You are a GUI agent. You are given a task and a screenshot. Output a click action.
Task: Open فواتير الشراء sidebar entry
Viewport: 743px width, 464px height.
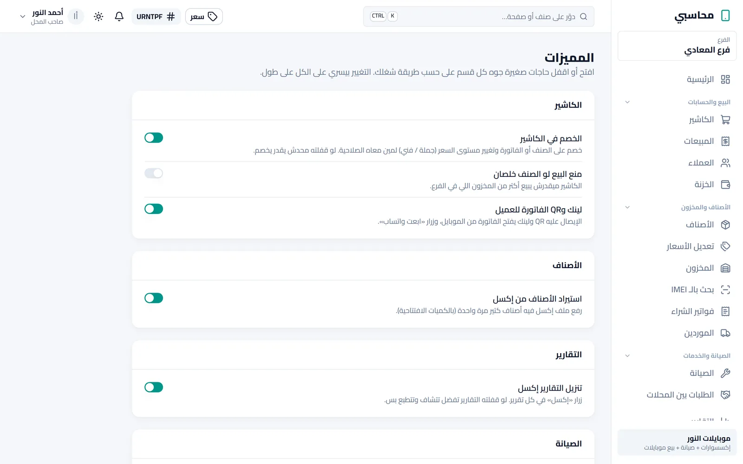[677, 311]
